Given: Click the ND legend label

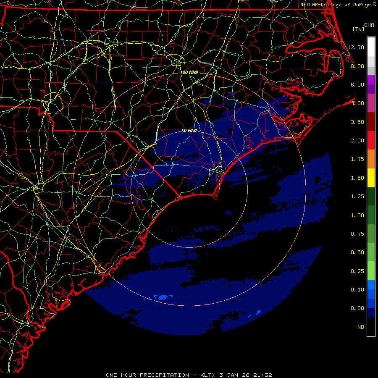Looking at the screenshot, I should 361,327.
